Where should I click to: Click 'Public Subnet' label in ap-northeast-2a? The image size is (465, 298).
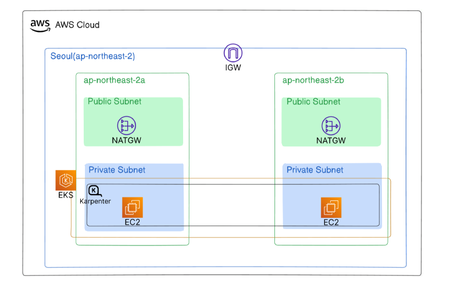point(115,102)
